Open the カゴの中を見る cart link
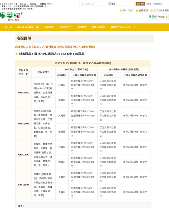 (x=161, y=10)
